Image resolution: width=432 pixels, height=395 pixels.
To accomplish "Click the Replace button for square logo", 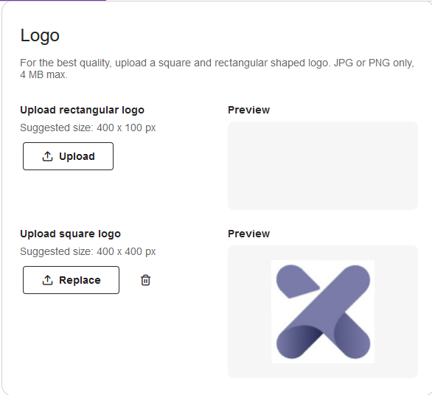I will click(71, 280).
